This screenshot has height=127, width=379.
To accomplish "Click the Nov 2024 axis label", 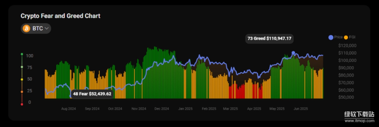I will tap(139, 109).
